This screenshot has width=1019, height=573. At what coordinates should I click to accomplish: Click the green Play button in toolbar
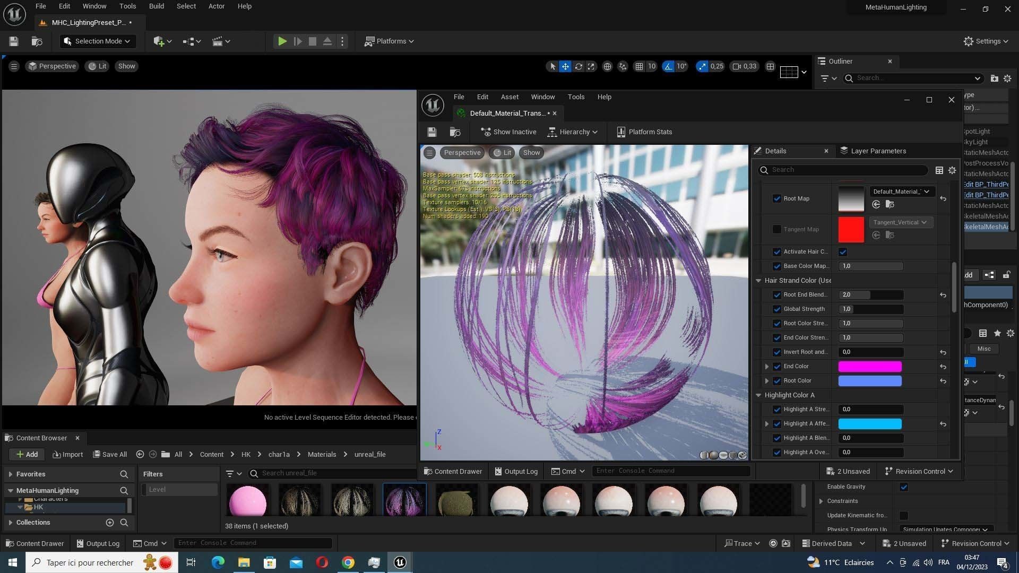(x=282, y=41)
